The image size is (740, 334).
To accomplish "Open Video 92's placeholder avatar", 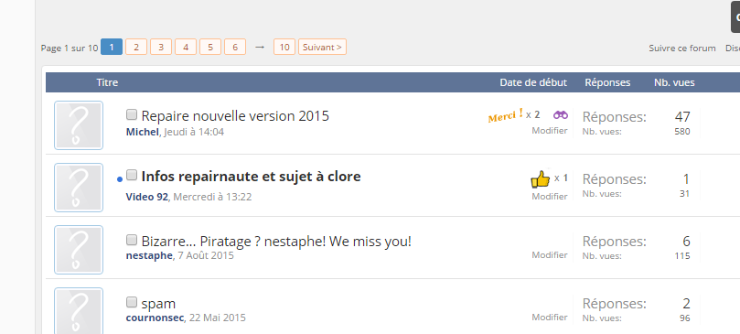I will (79, 188).
